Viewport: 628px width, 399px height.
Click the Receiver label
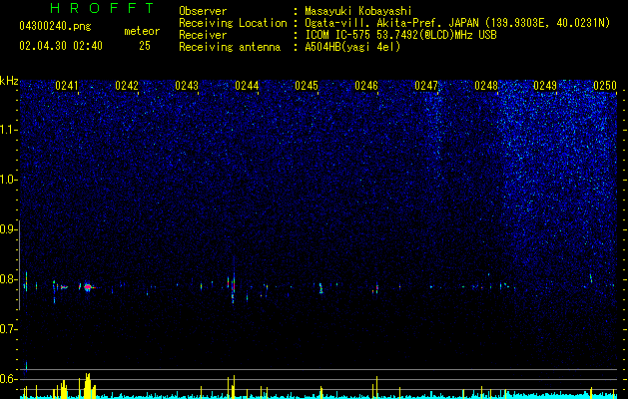pos(203,35)
